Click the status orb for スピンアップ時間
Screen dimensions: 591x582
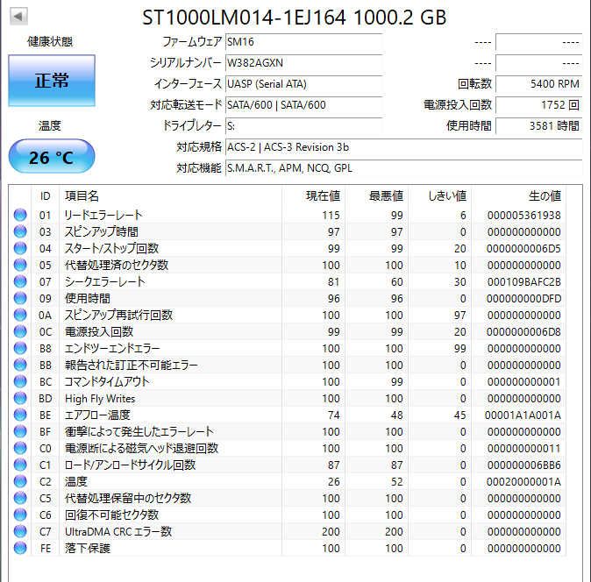pos(20,231)
